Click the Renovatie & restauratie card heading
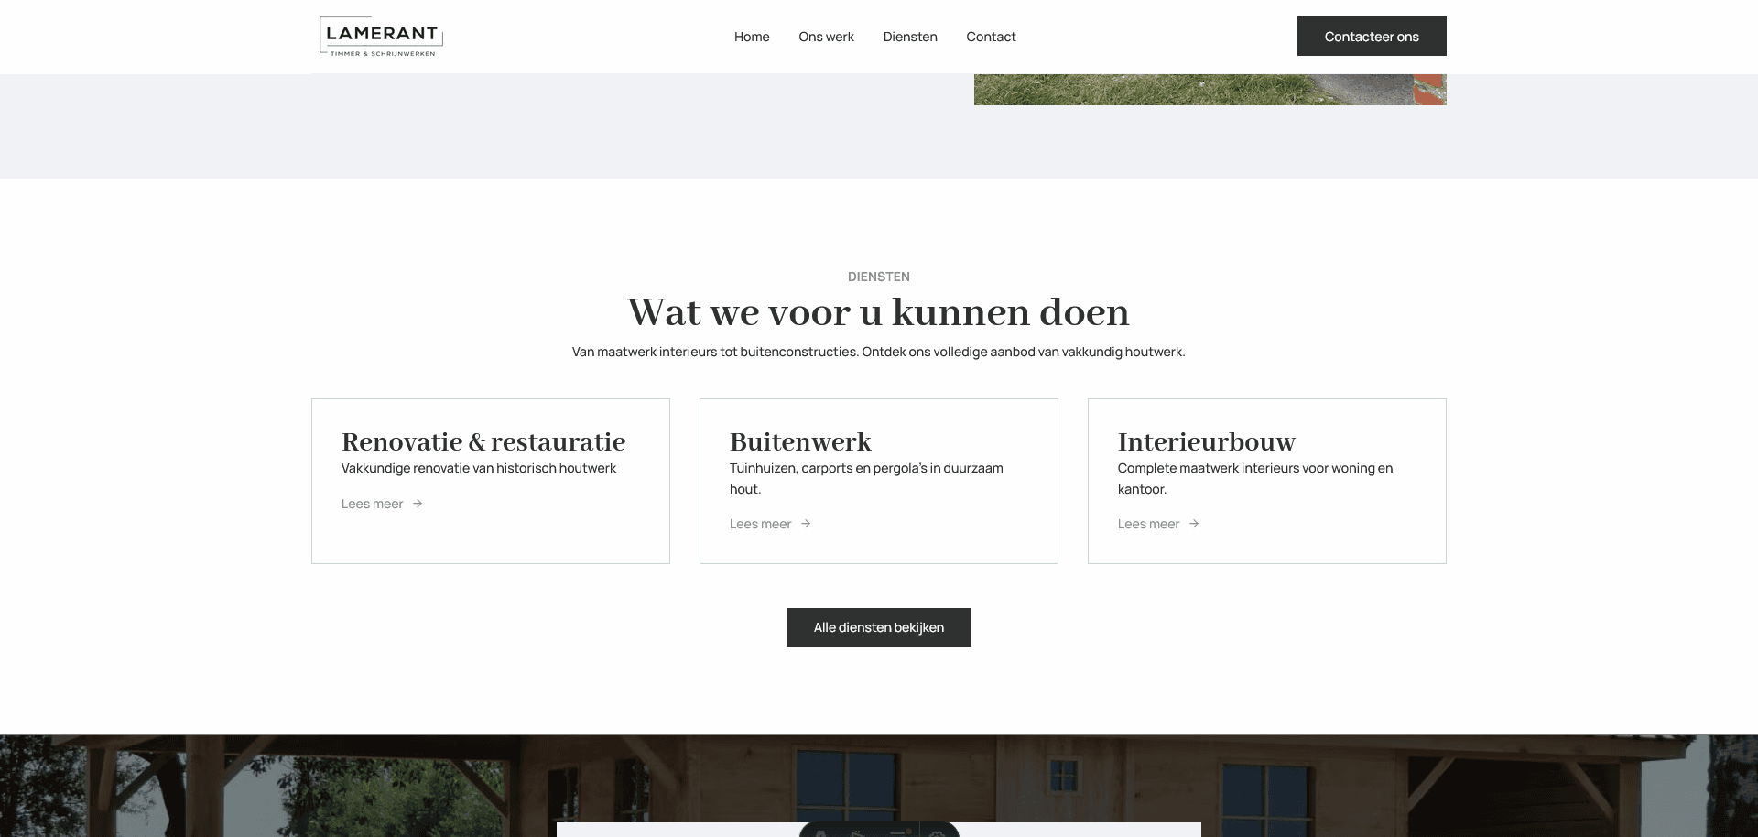 point(483,442)
